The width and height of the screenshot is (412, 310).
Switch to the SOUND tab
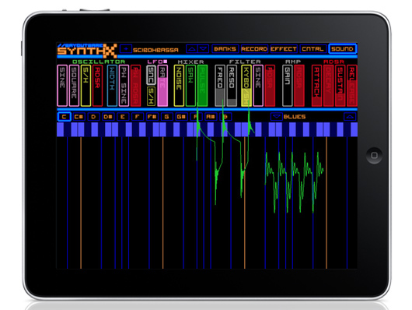(342, 49)
